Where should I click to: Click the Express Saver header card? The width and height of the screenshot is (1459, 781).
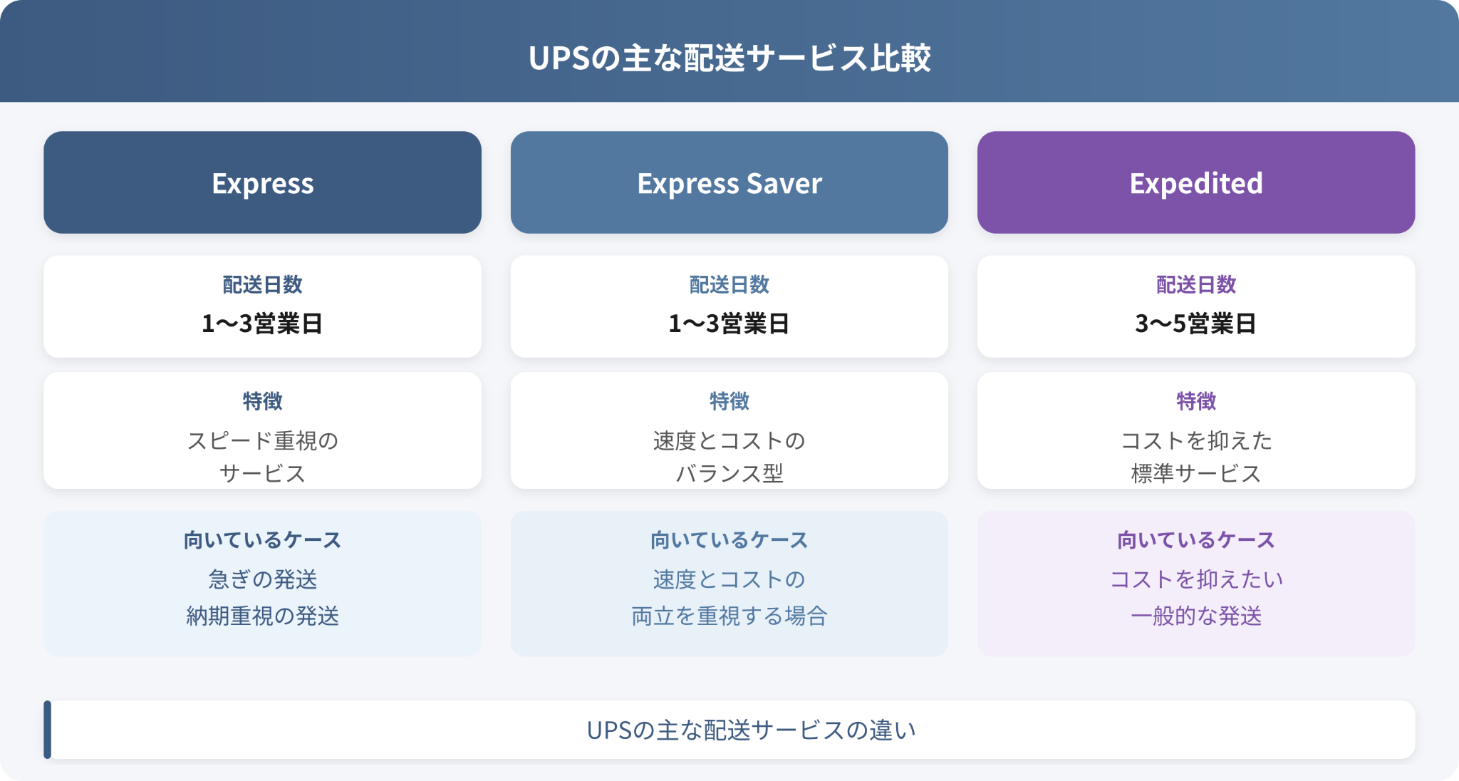click(x=729, y=182)
